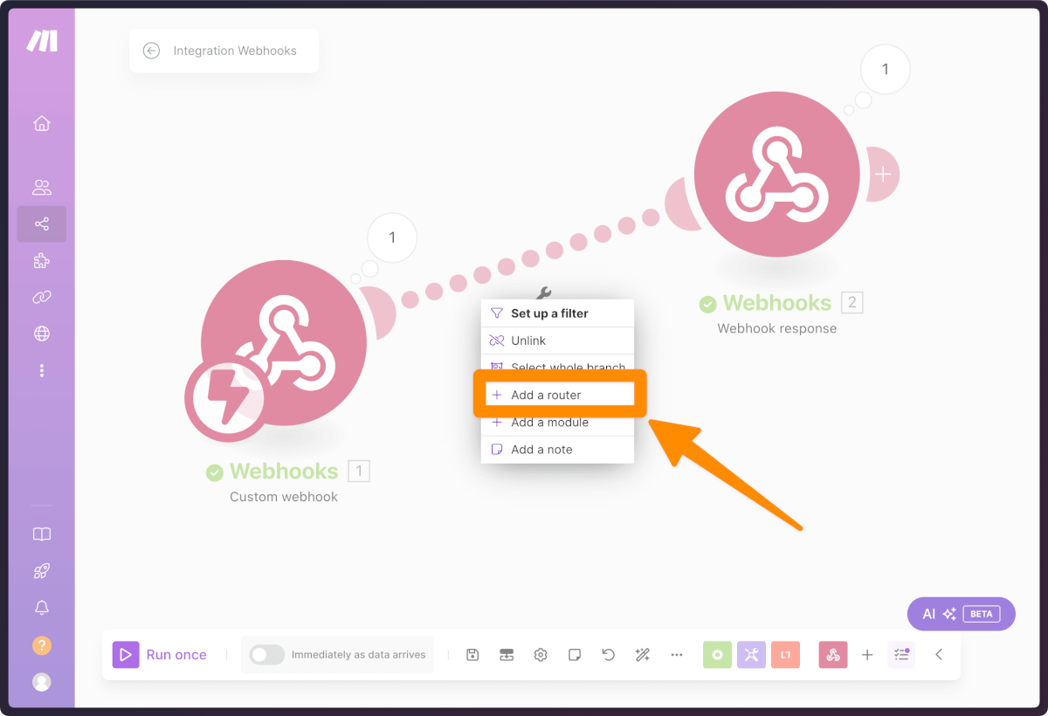Open the Home icon in sidebar

click(42, 123)
